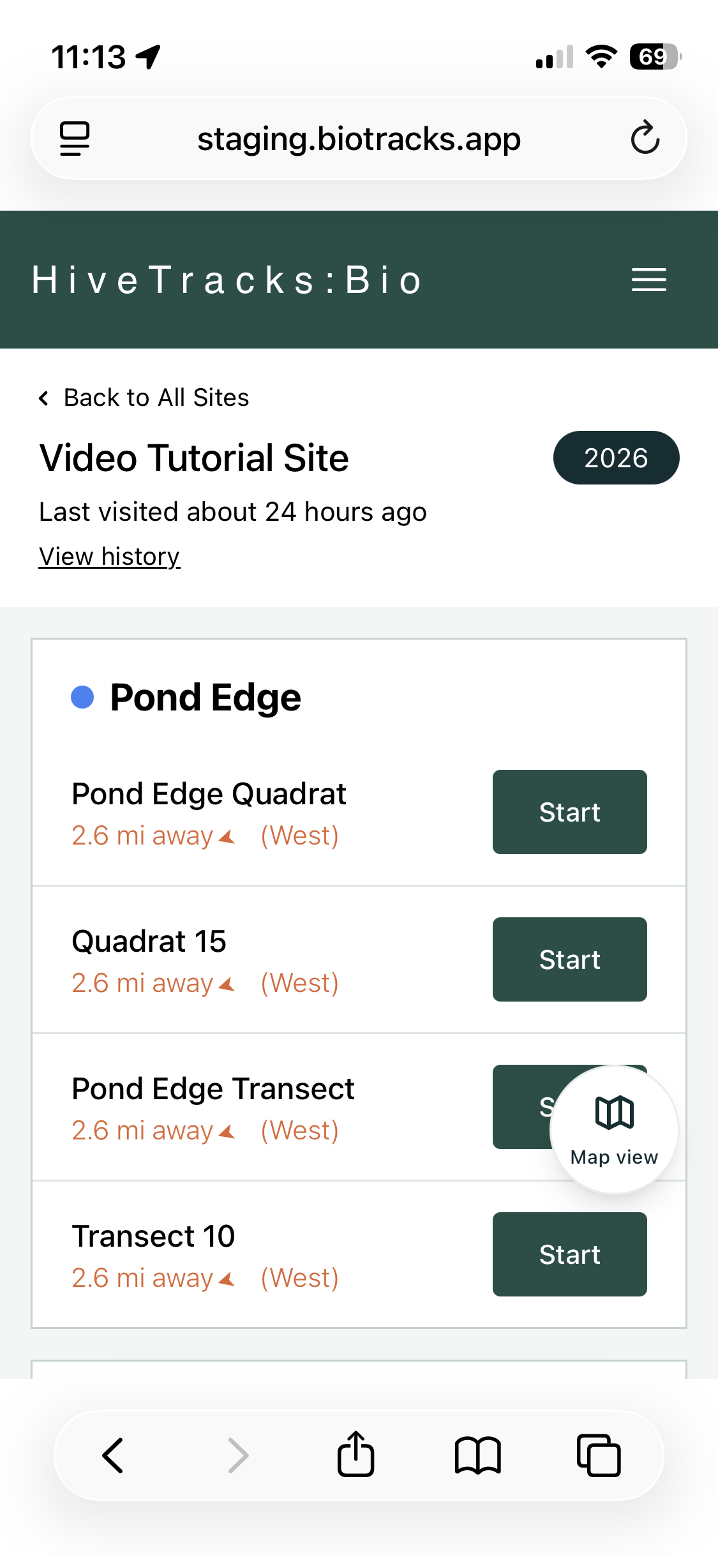Go back with Safari back arrow
This screenshot has height=1555, width=718.
tap(113, 1455)
